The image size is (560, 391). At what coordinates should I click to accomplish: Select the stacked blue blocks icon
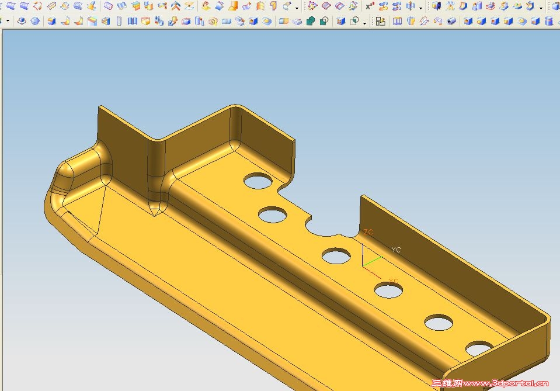click(x=240, y=21)
